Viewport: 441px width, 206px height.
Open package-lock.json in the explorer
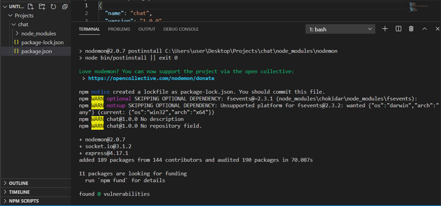click(x=42, y=42)
